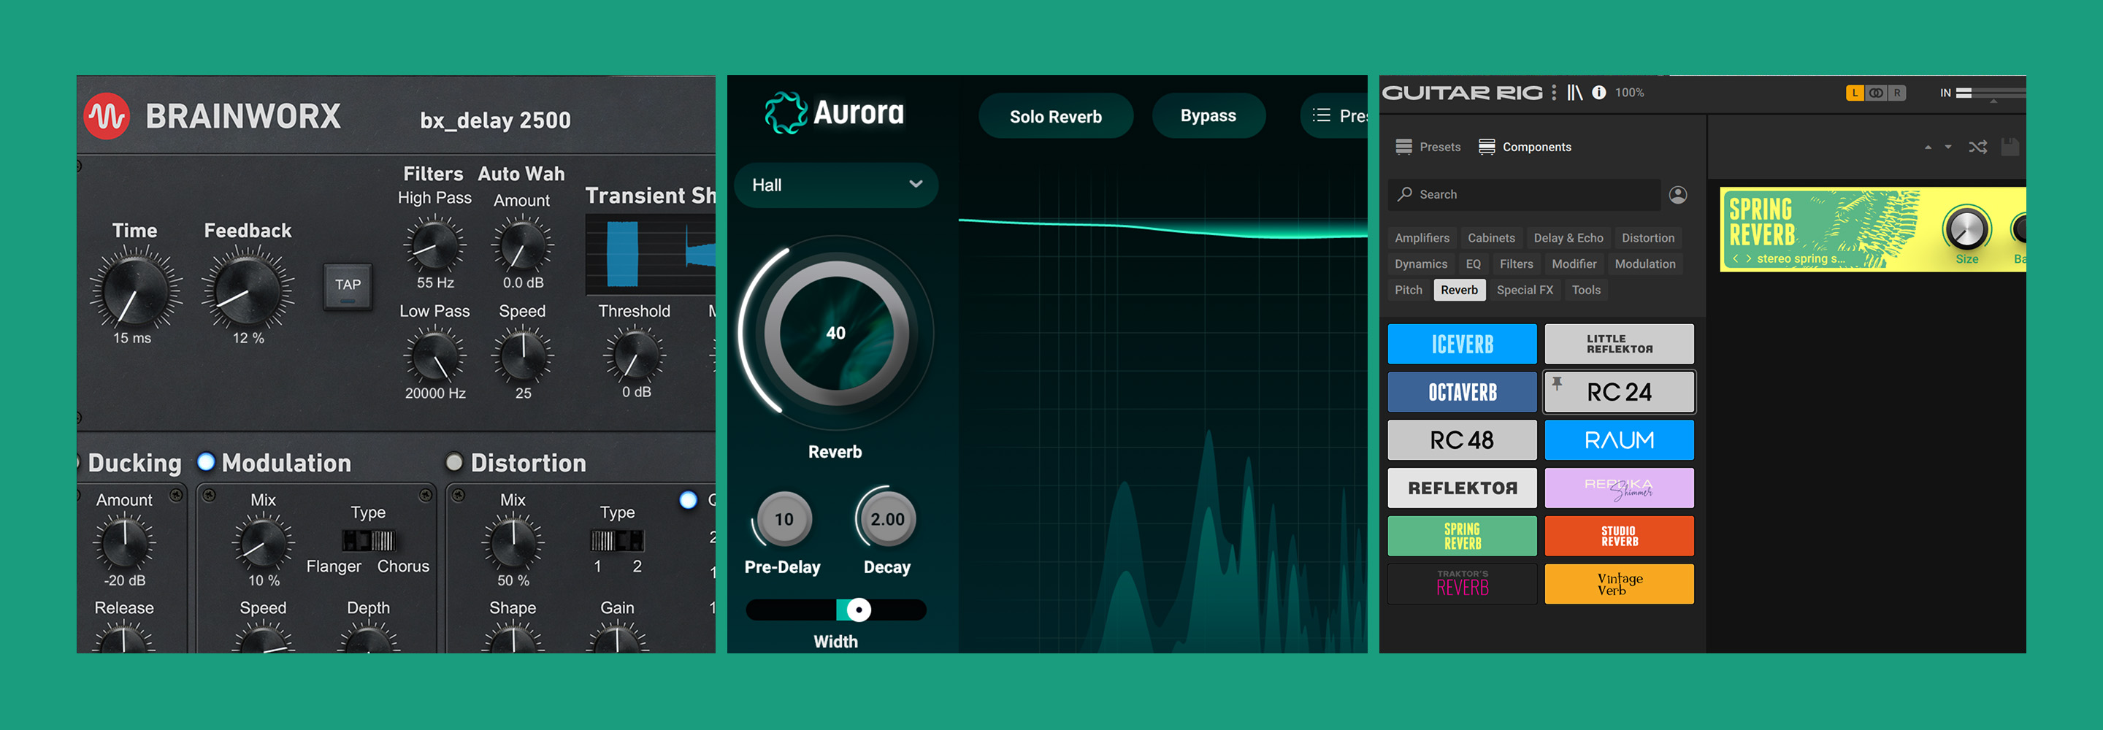
Task: Click the Aurora main Reverb amount dial
Action: tap(835, 333)
